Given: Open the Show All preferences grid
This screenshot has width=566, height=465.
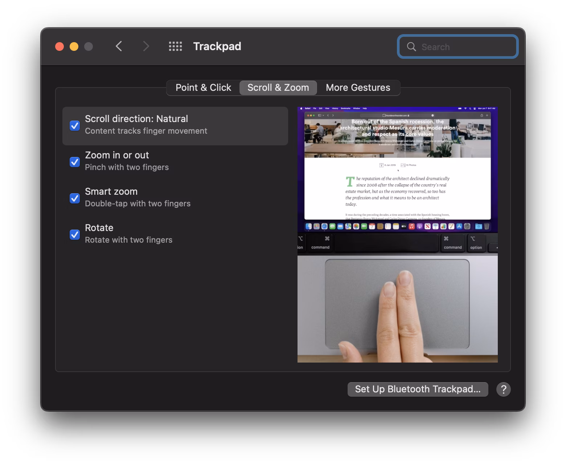Looking at the screenshot, I should 176,46.
